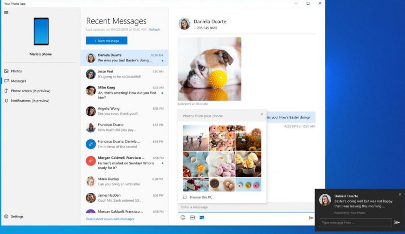Click the emoji picker icon

pos(183,217)
